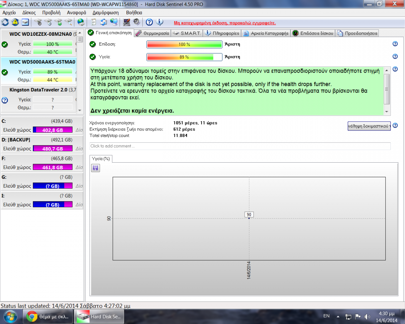This screenshot has width=405, height=324.
Task: Switch to the S.M.A.R.T. tab
Action: (x=187, y=33)
